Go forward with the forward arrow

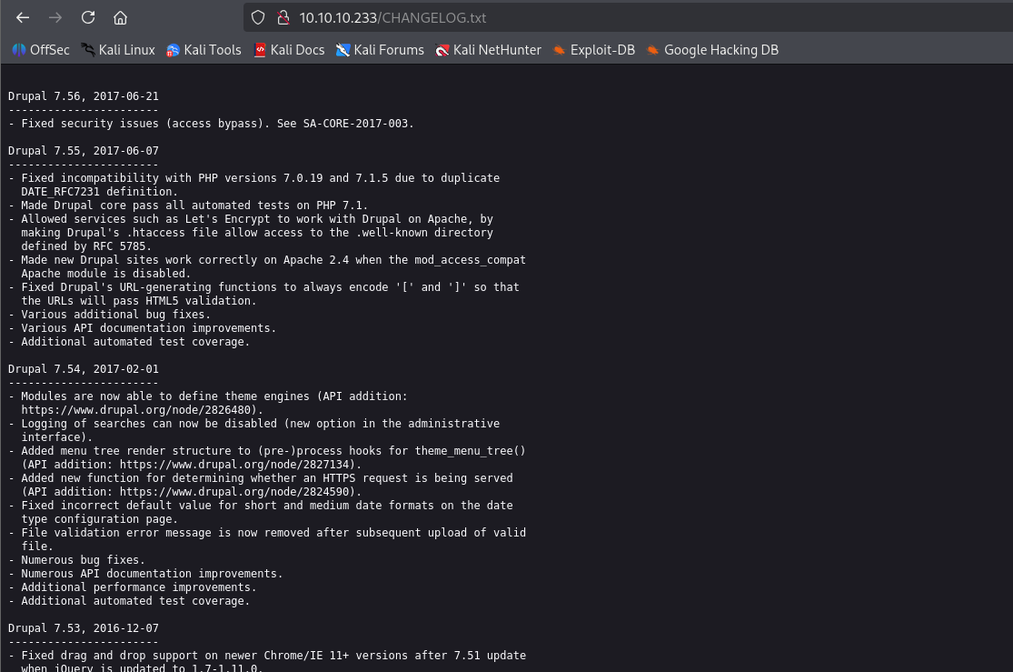[55, 17]
